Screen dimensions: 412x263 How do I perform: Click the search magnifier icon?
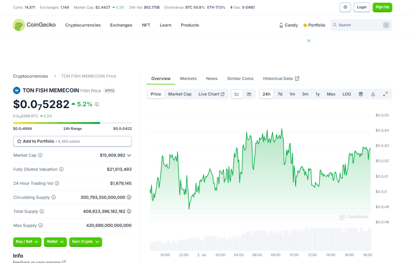(335, 25)
